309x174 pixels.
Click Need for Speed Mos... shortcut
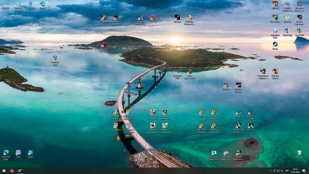click(x=239, y=155)
